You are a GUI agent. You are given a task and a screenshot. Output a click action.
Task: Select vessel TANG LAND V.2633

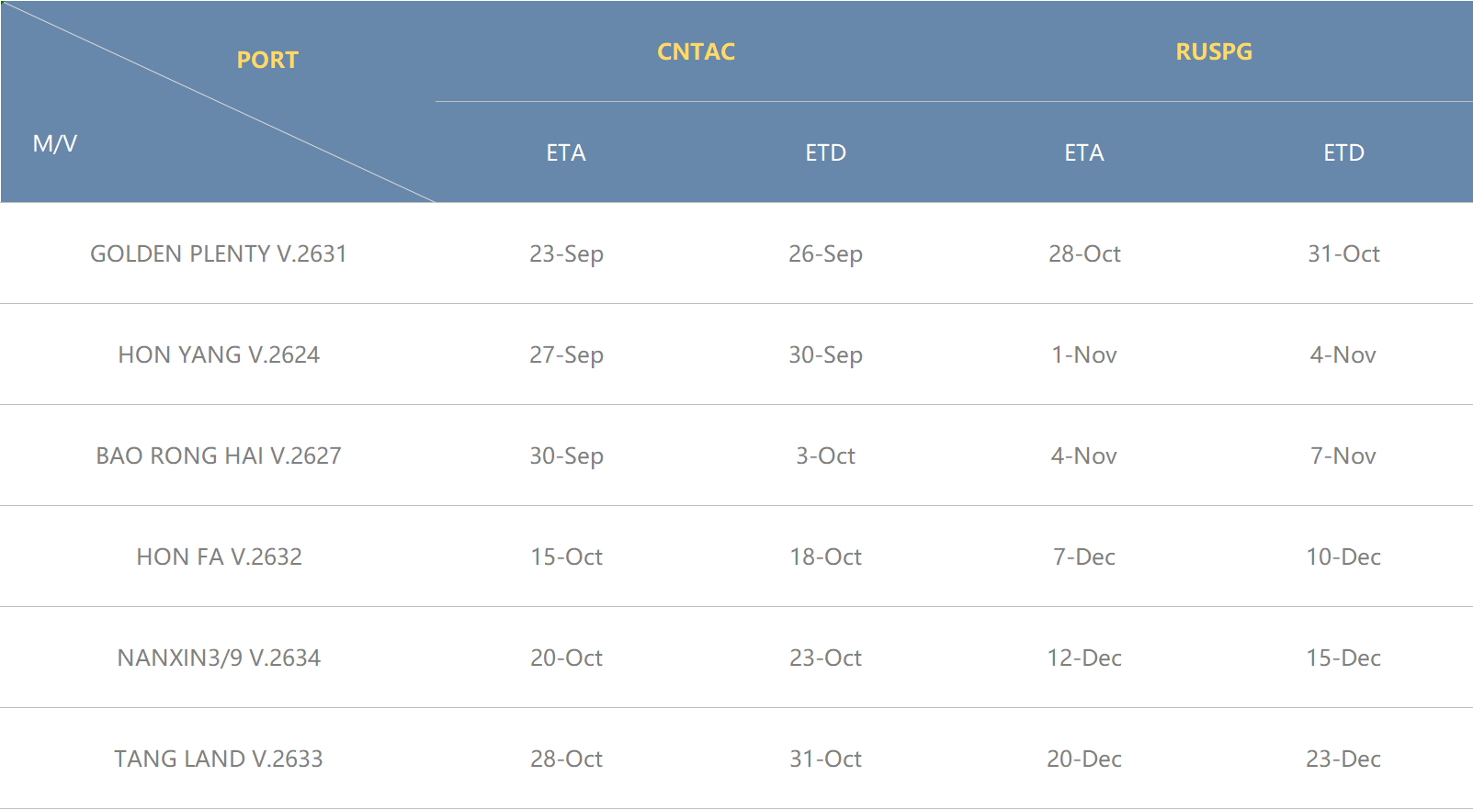click(219, 759)
